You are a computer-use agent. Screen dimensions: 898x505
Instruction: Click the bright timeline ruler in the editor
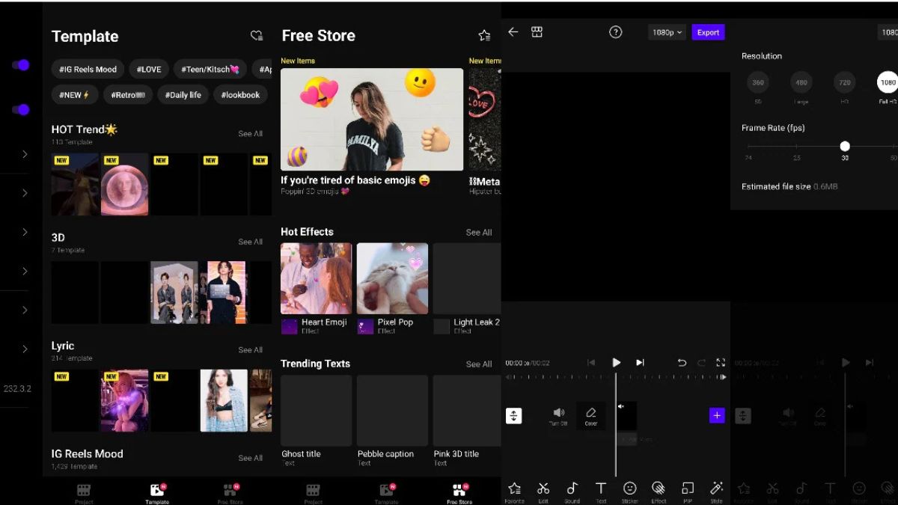[617, 377]
